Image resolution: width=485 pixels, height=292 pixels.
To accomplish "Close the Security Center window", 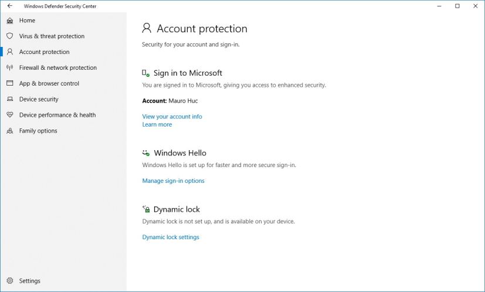I will click(476, 6).
